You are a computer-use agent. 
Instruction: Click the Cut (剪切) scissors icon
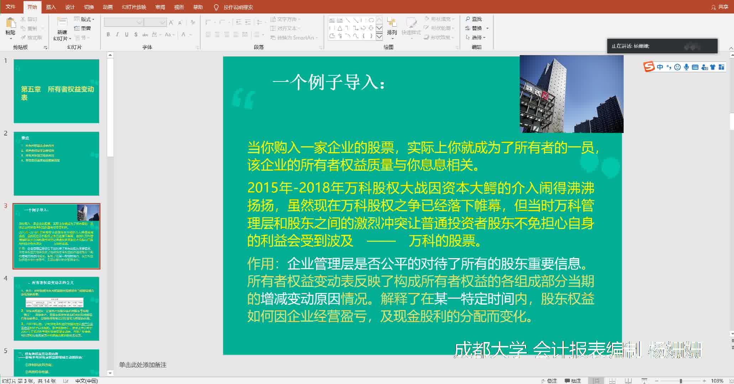click(x=23, y=19)
